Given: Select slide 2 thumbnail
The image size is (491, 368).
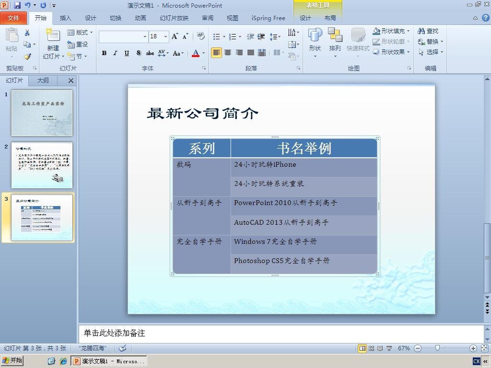Looking at the screenshot, I should 42,165.
